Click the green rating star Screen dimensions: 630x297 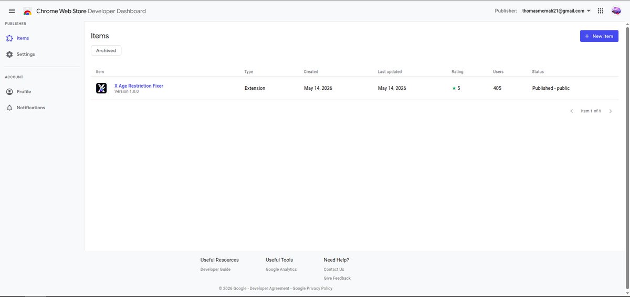[454, 88]
